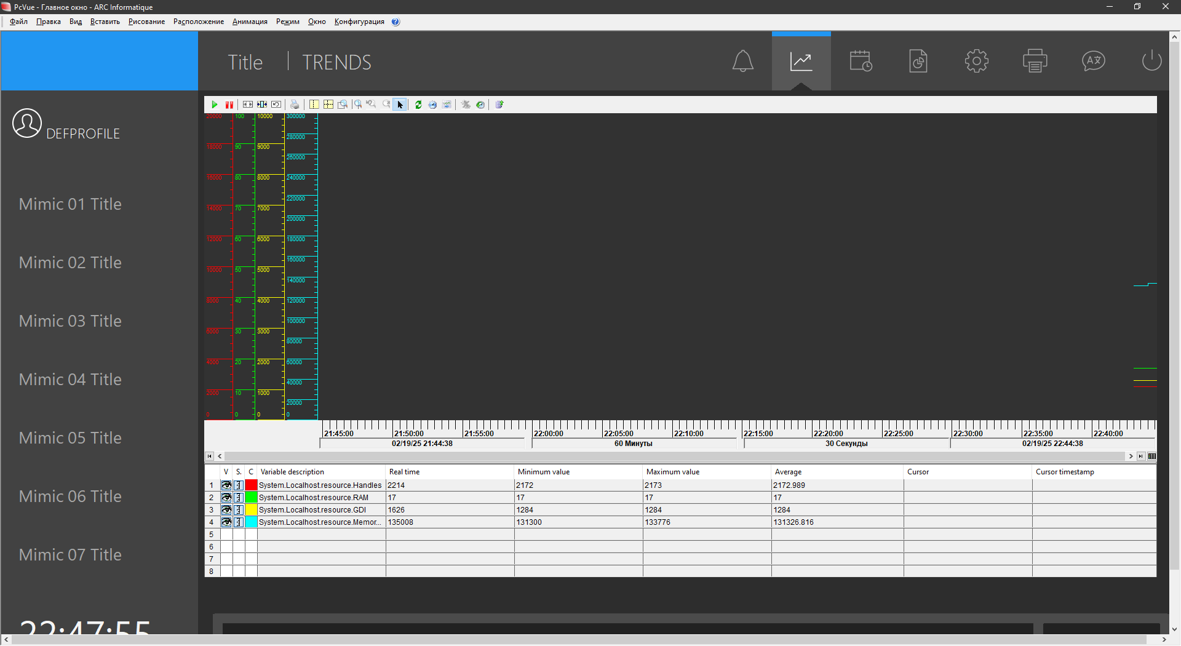
Task: Select the vertical cursor tool
Action: (x=314, y=105)
